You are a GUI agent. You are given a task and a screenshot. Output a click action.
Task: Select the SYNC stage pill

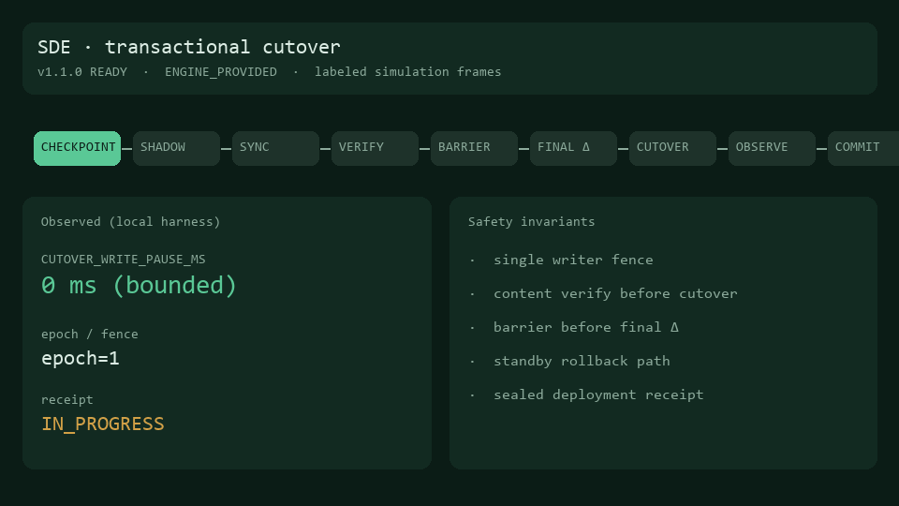[x=275, y=148]
